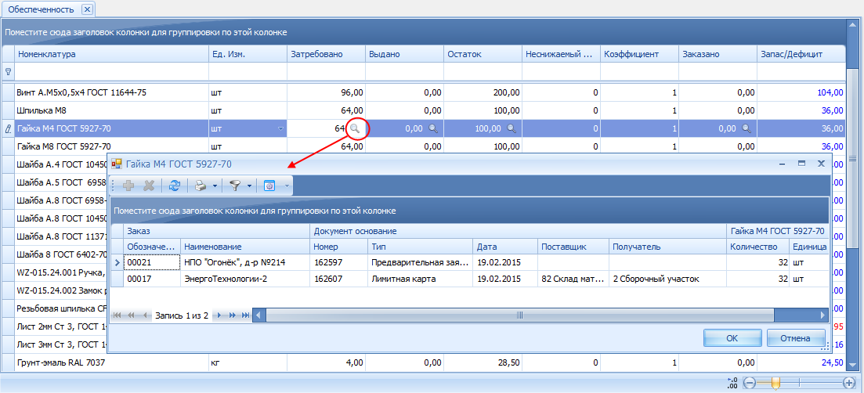
Task: Click the Остаток column header
Action: (483, 55)
